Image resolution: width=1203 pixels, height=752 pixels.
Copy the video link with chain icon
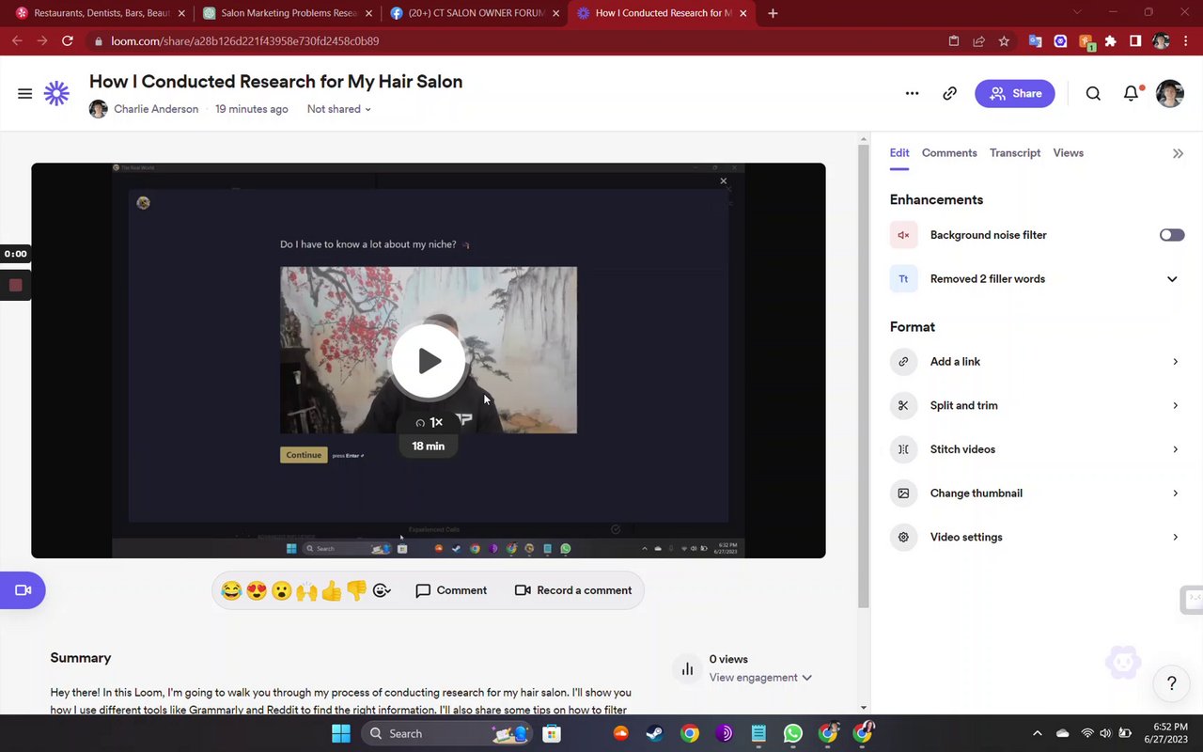[x=950, y=93]
